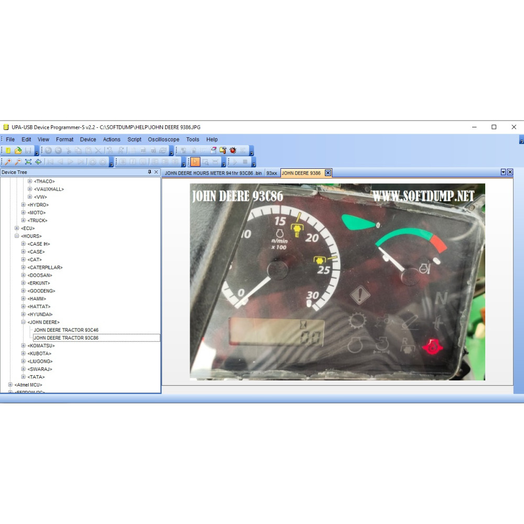Image resolution: width=524 pixels, height=524 pixels.
Task: Toggle Italic formatting button
Action: [133, 162]
